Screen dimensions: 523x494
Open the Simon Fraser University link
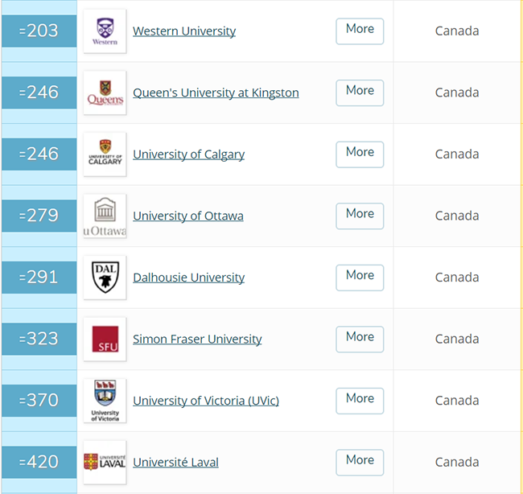click(x=197, y=340)
